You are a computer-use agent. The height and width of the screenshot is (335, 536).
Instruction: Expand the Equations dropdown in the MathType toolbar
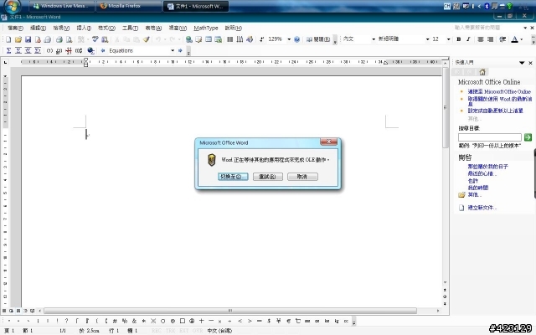click(x=173, y=50)
